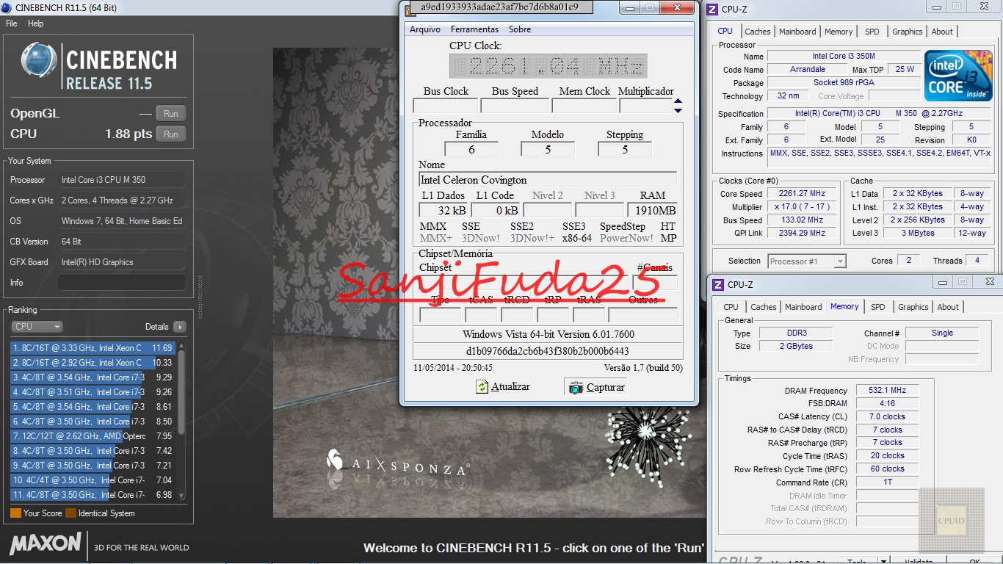The image size is (1003, 564).
Task: Click the Channel # value Single
Action: click(x=942, y=333)
